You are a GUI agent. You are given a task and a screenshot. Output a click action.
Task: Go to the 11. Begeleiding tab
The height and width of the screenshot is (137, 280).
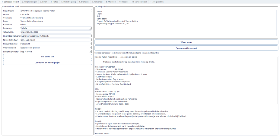click(157, 2)
